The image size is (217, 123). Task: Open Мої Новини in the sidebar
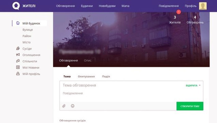(x=31, y=68)
